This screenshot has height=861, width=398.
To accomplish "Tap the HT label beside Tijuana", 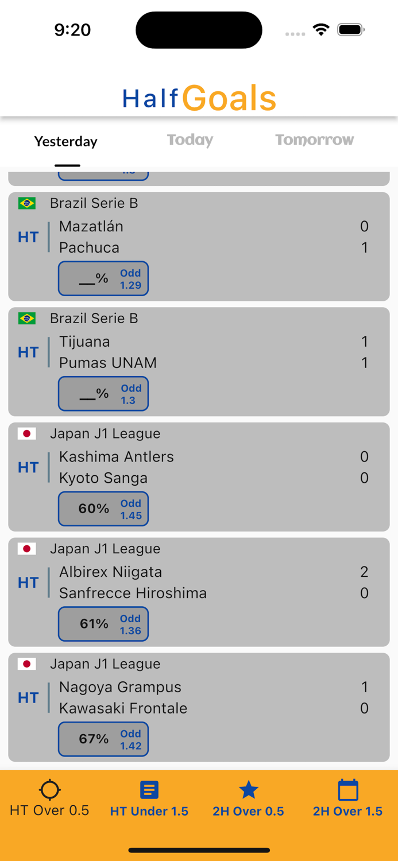I will point(28,352).
